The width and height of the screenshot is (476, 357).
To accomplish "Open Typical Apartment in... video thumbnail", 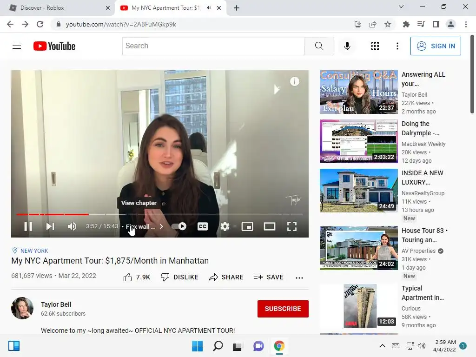I will 358,306.
